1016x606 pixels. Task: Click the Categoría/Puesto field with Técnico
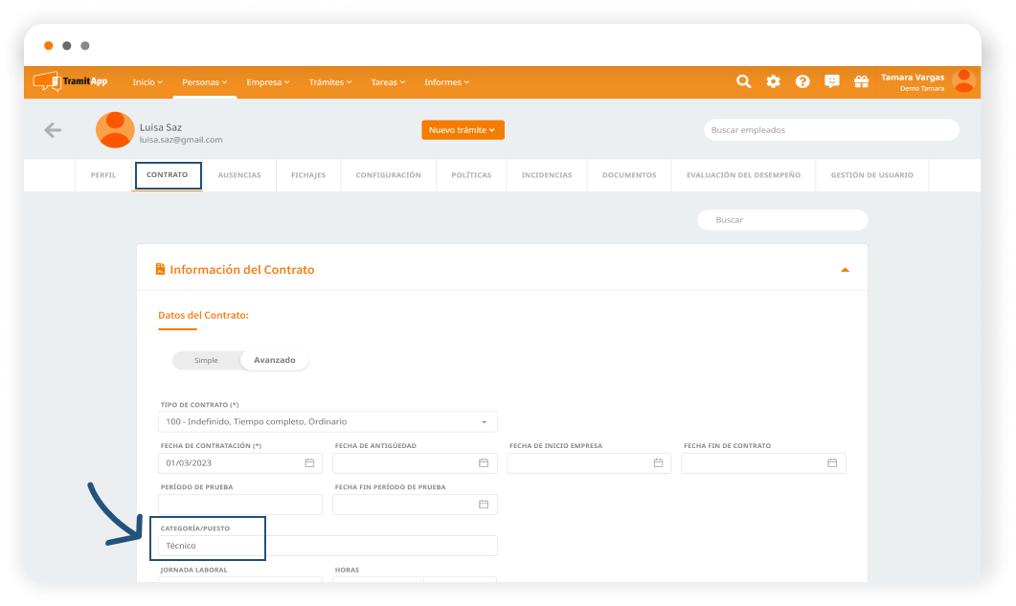(x=327, y=546)
